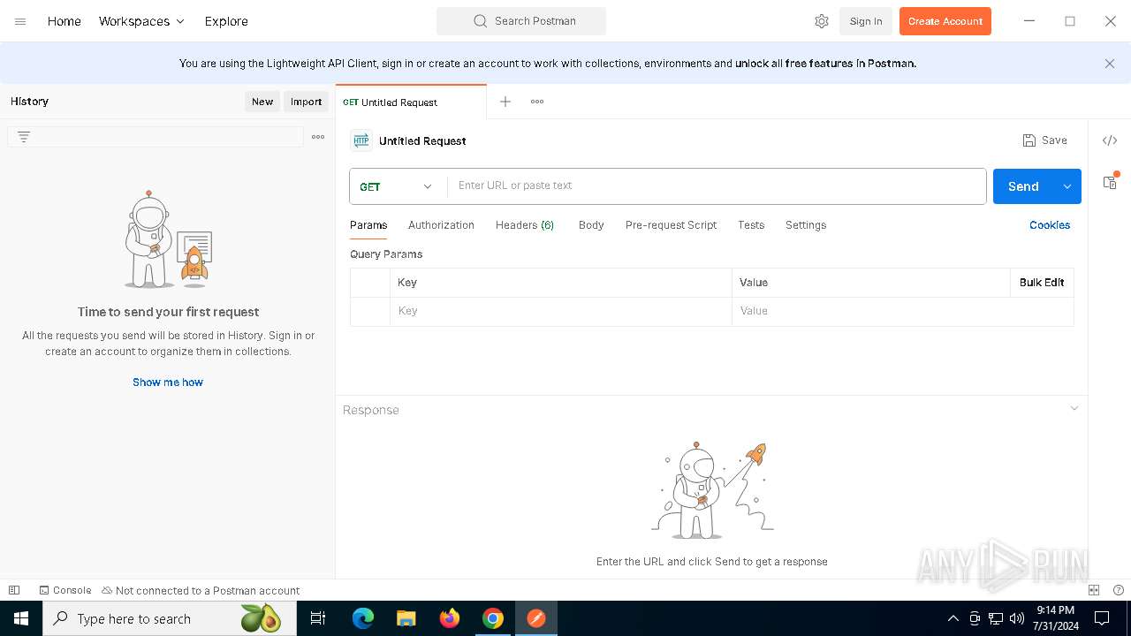Switch to the Params tab
The image size is (1131, 636).
[x=368, y=225]
